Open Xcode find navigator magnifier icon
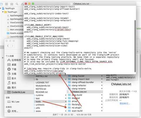The width and height of the screenshot is (141, 118). tap(17, 4)
